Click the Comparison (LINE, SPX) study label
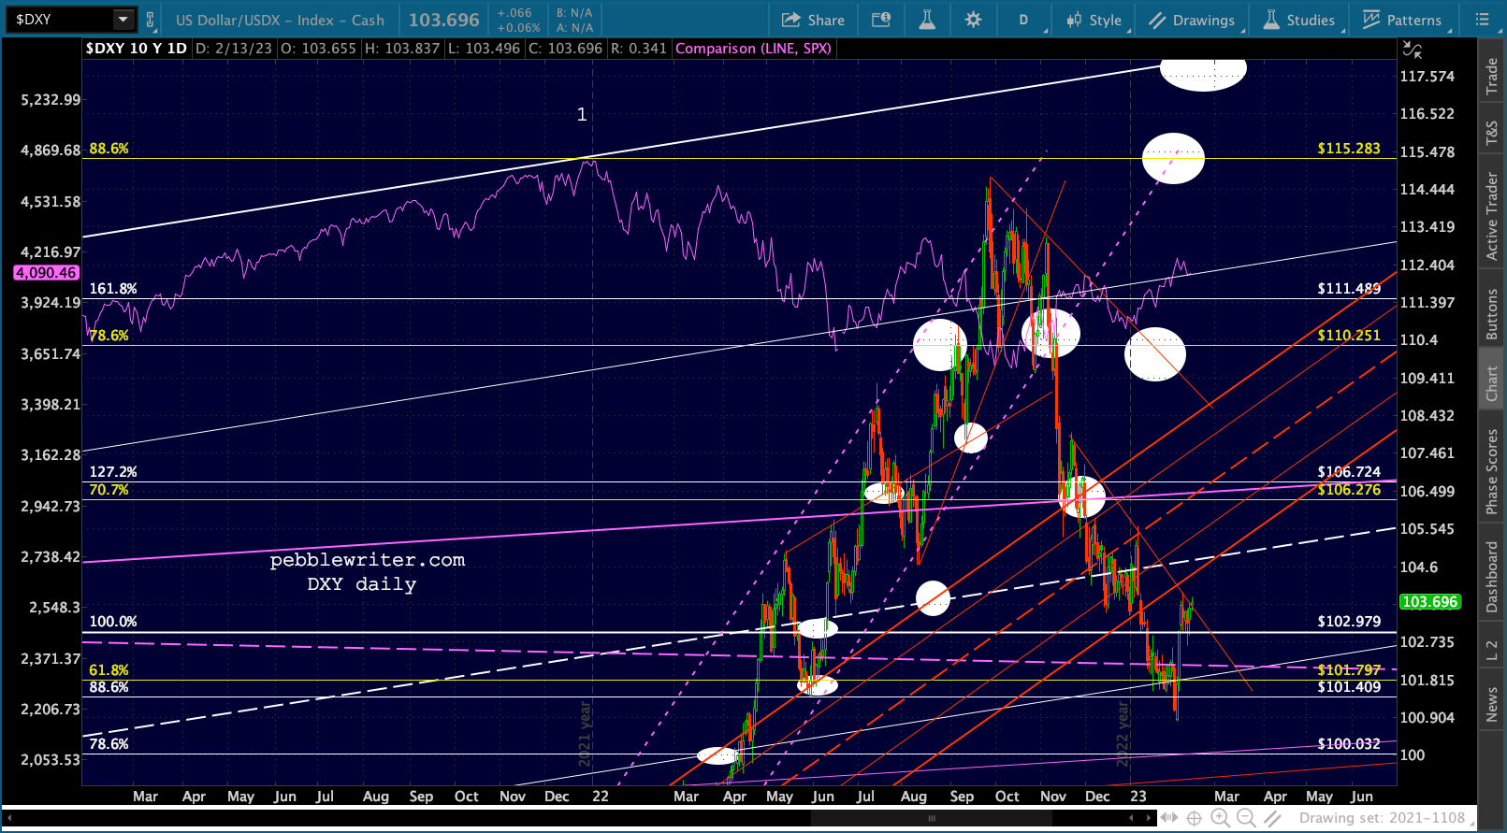 tap(753, 49)
